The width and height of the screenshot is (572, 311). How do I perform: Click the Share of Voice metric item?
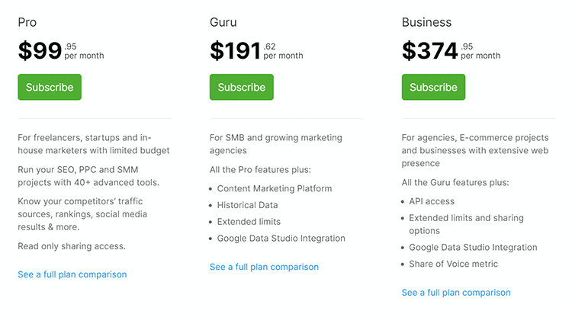453,264
